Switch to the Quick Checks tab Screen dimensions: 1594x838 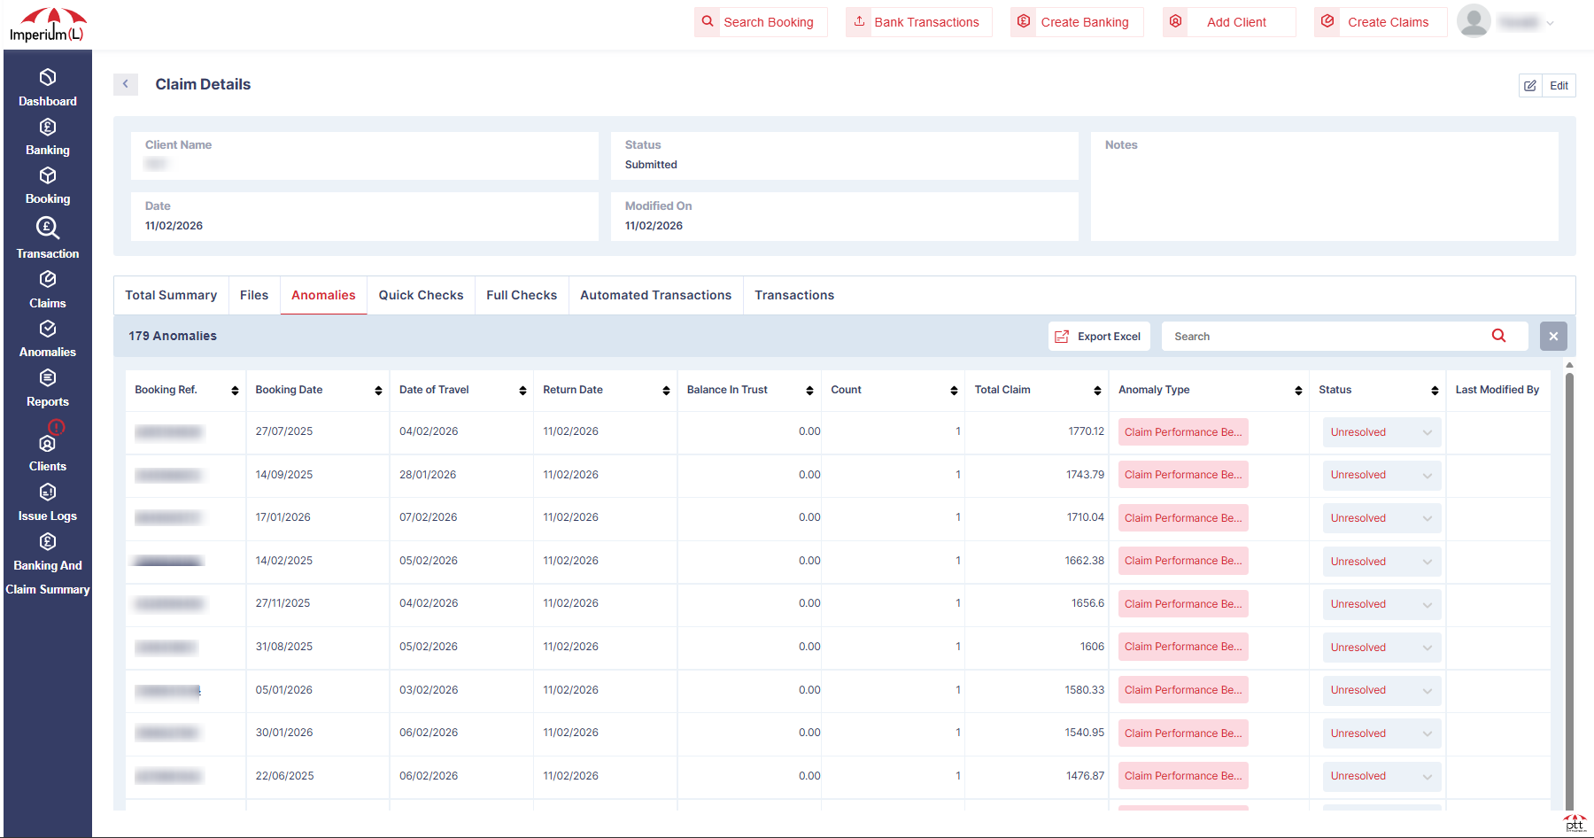(421, 295)
